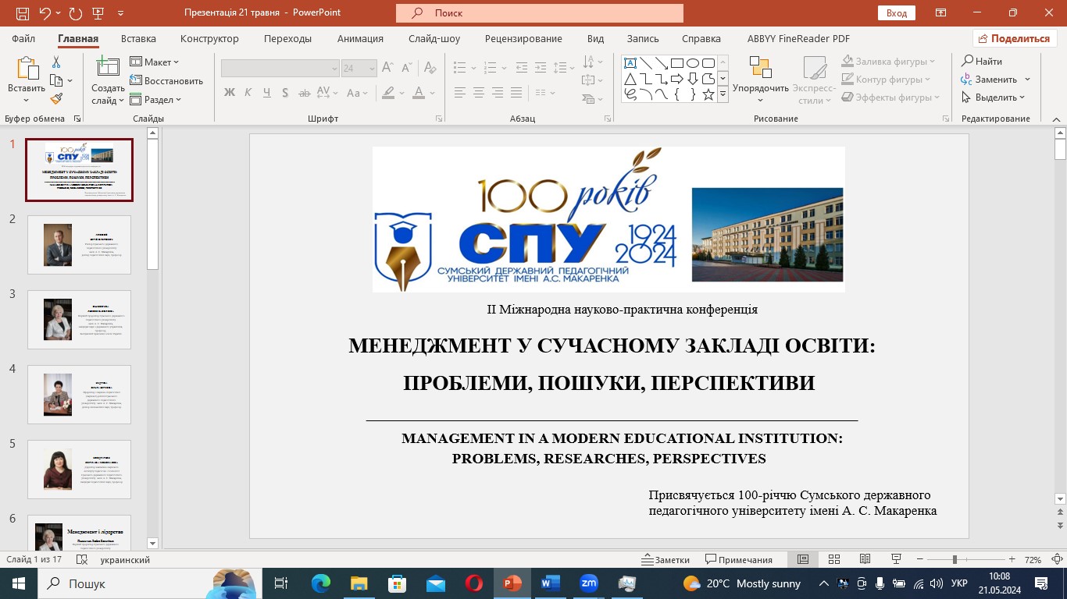1067x599 pixels.
Task: Open Zoom app from the taskbar
Action: tap(588, 583)
